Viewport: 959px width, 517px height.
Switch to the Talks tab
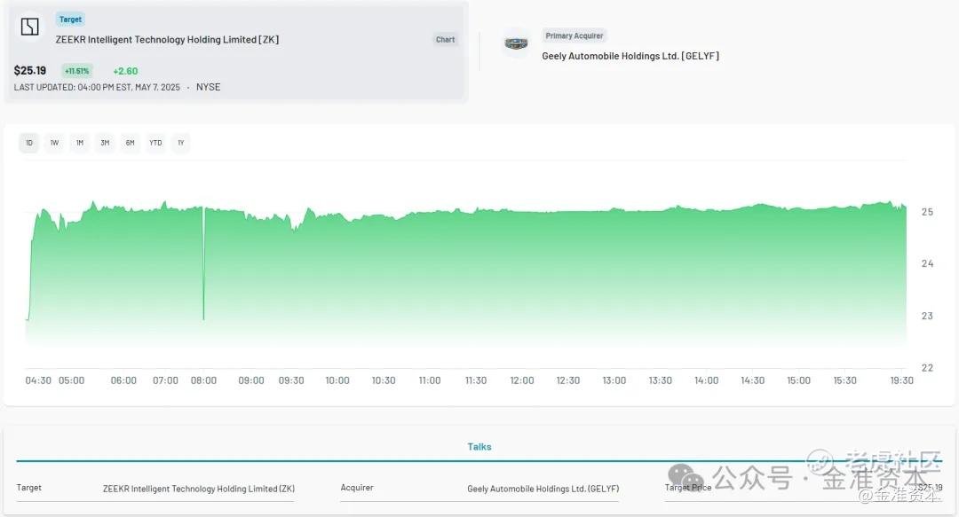pyautogui.click(x=479, y=447)
